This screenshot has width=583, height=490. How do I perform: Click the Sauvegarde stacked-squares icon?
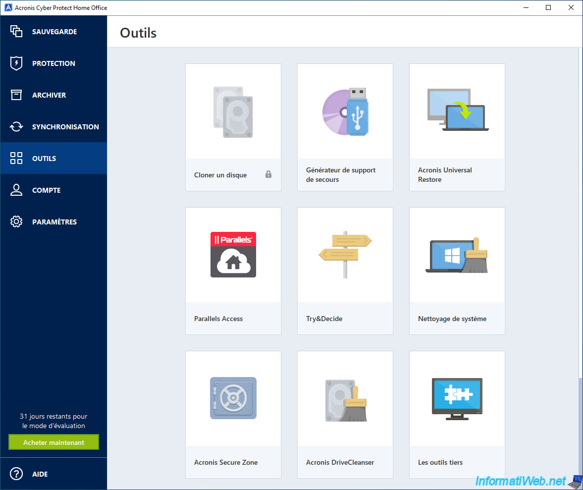16,31
